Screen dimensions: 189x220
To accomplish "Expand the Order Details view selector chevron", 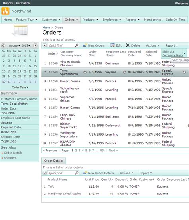I will click(x=45, y=173).
